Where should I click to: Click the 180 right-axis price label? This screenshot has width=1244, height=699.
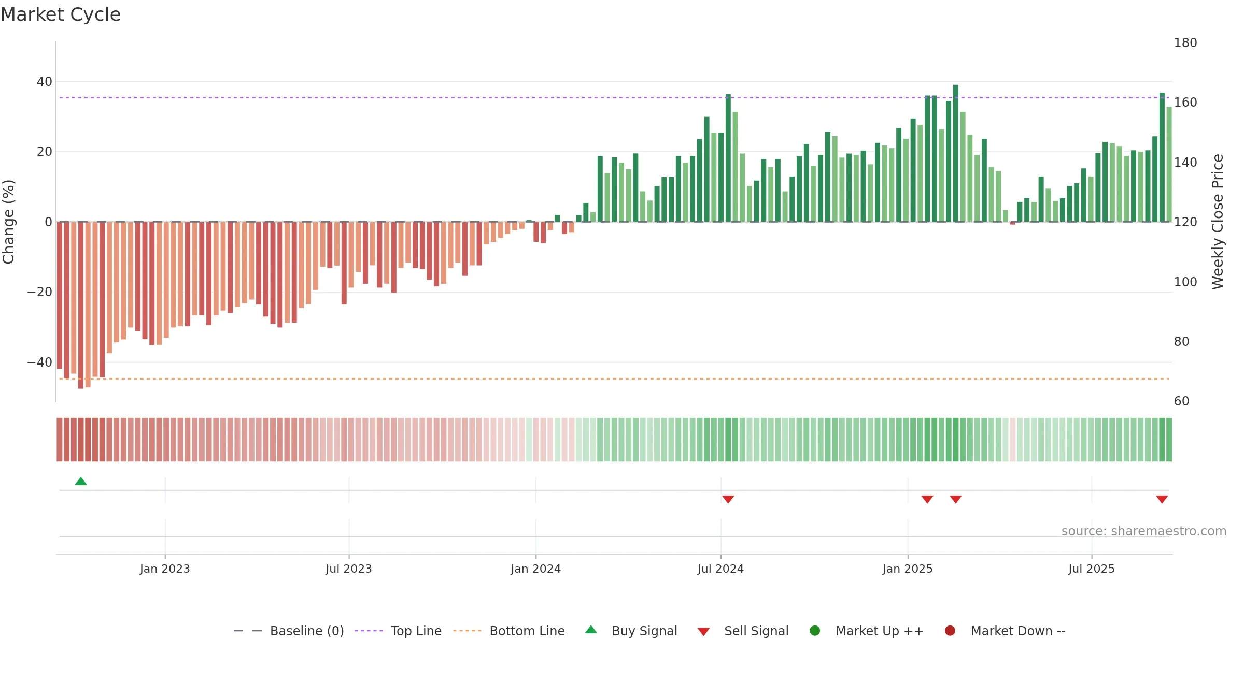click(x=1185, y=43)
